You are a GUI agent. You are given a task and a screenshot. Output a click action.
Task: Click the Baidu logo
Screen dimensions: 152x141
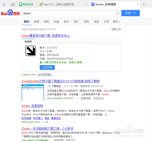click(10, 12)
